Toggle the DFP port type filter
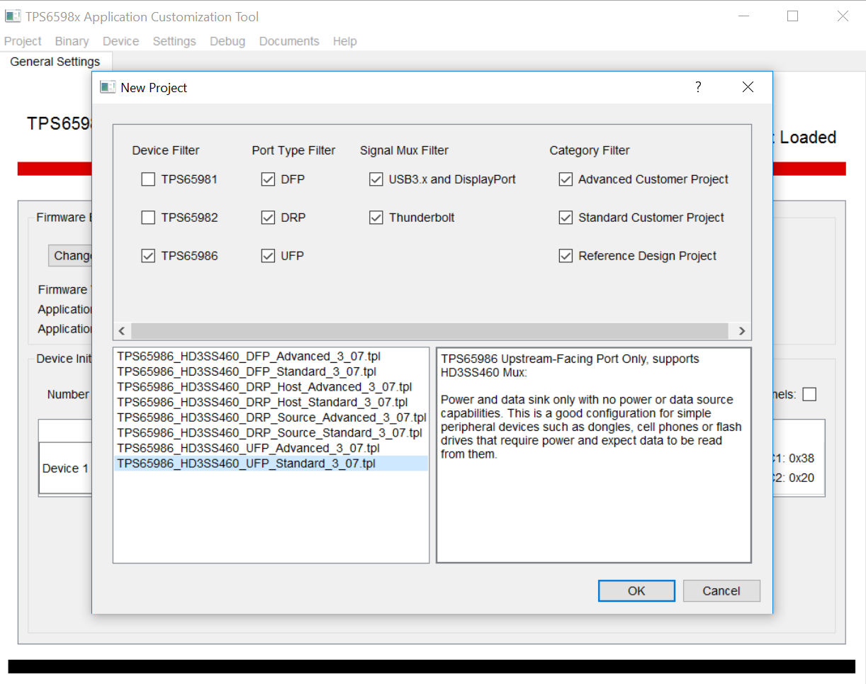 [268, 179]
